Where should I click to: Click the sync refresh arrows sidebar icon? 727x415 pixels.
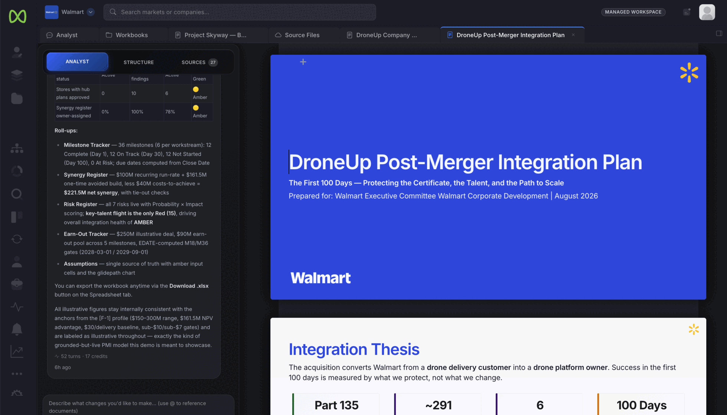click(x=17, y=239)
